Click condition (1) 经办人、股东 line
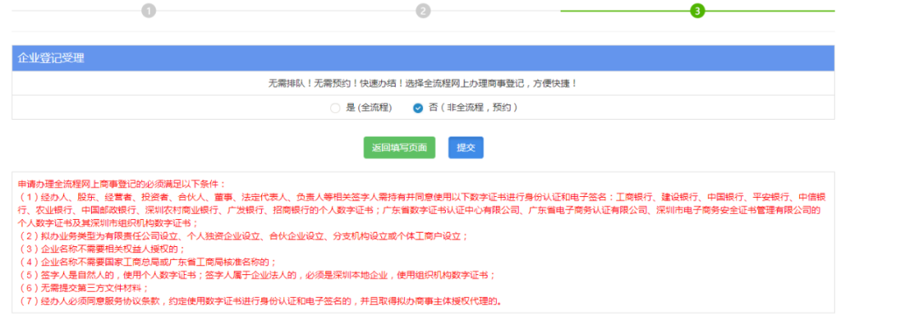This screenshot has width=919, height=315. pos(422,210)
